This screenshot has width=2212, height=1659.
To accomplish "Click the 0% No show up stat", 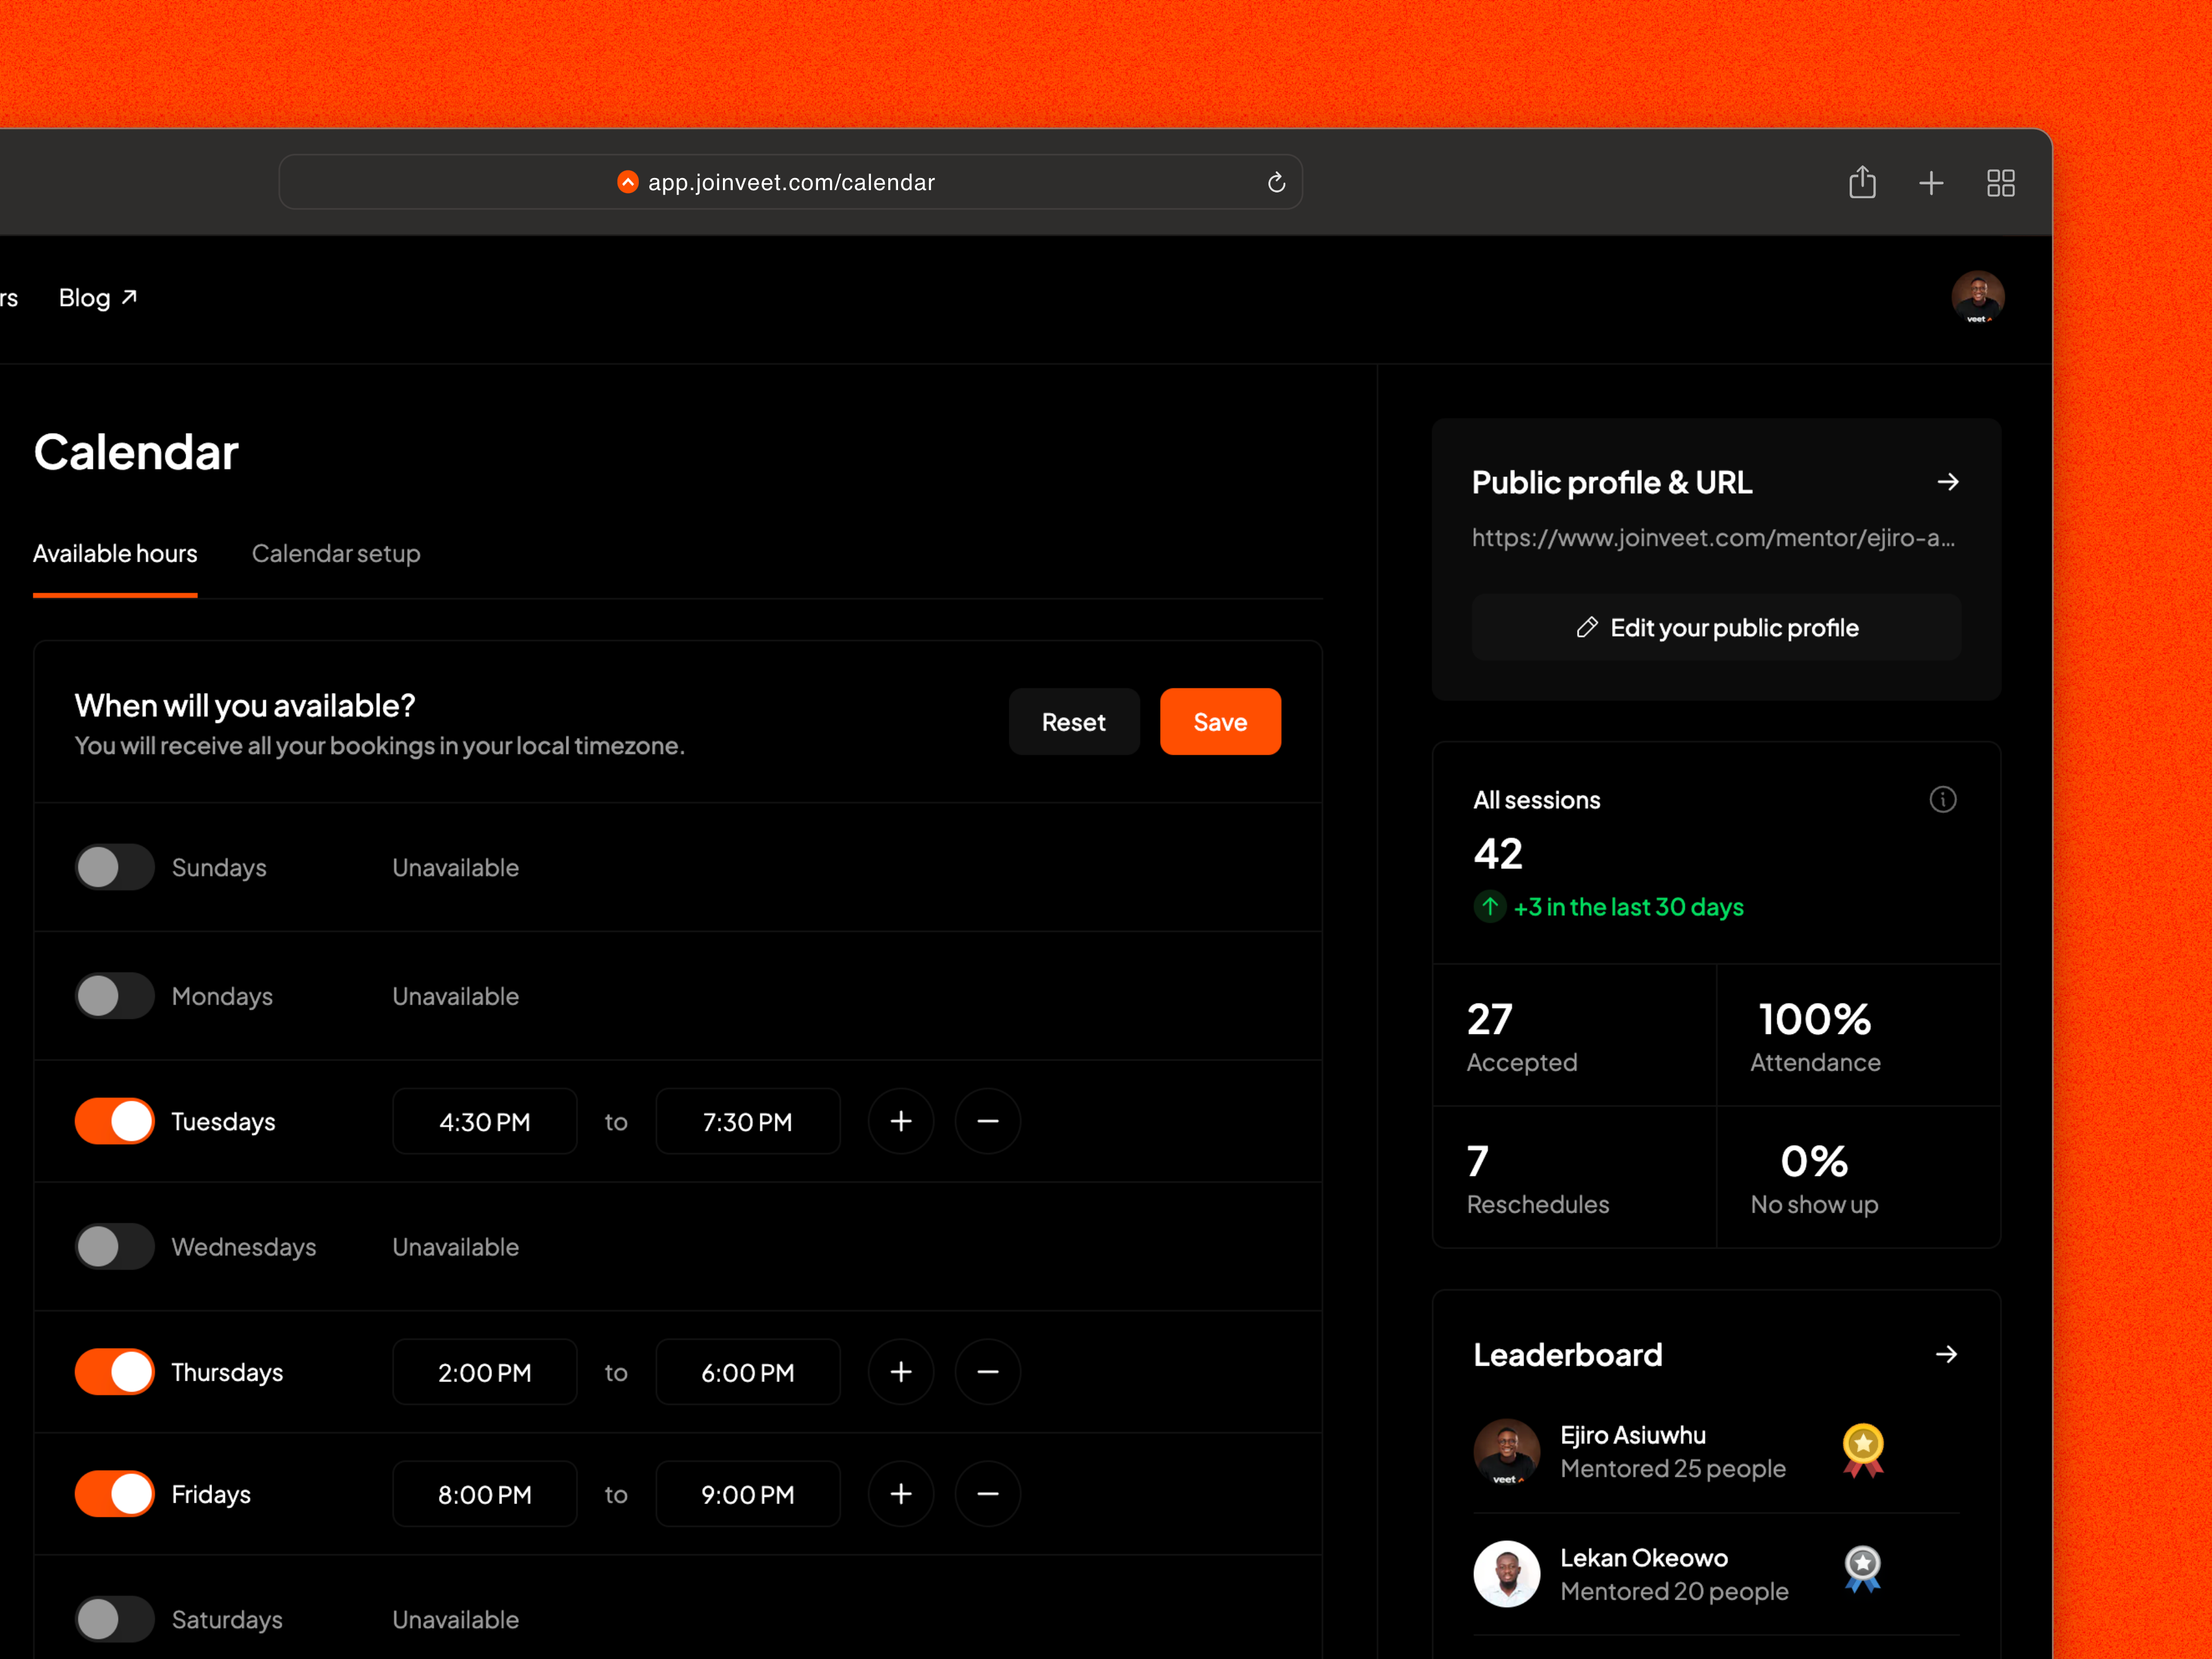I will point(1858,1178).
